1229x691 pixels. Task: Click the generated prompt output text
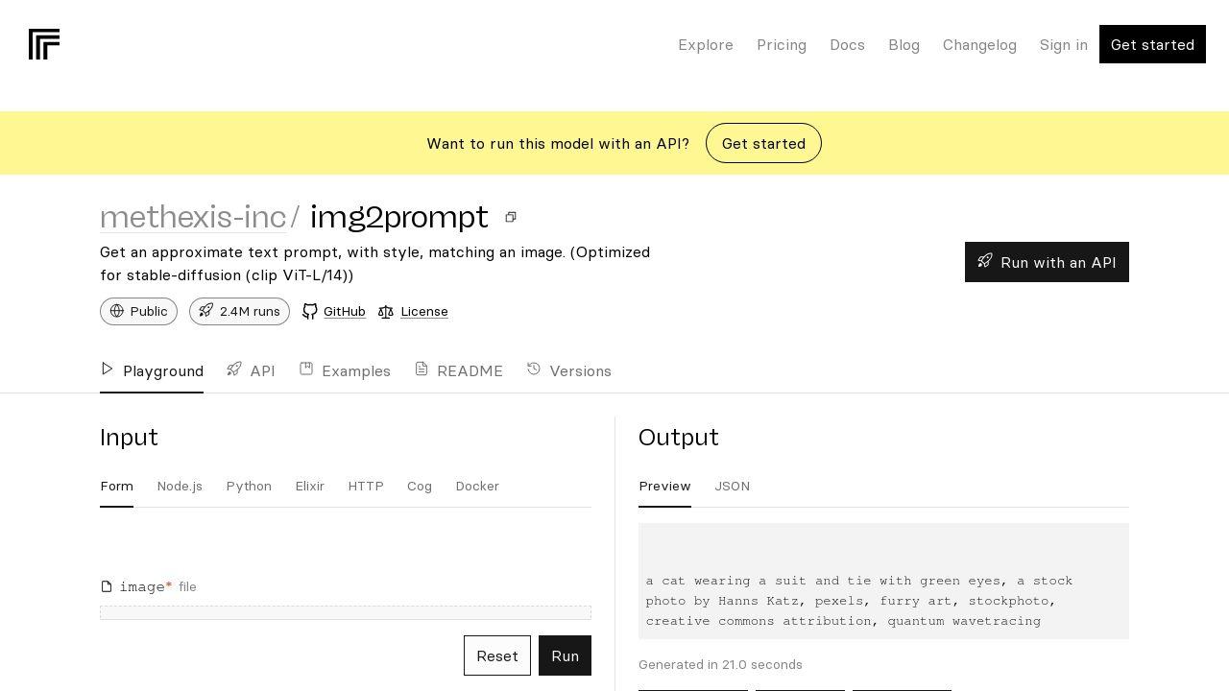point(859,601)
